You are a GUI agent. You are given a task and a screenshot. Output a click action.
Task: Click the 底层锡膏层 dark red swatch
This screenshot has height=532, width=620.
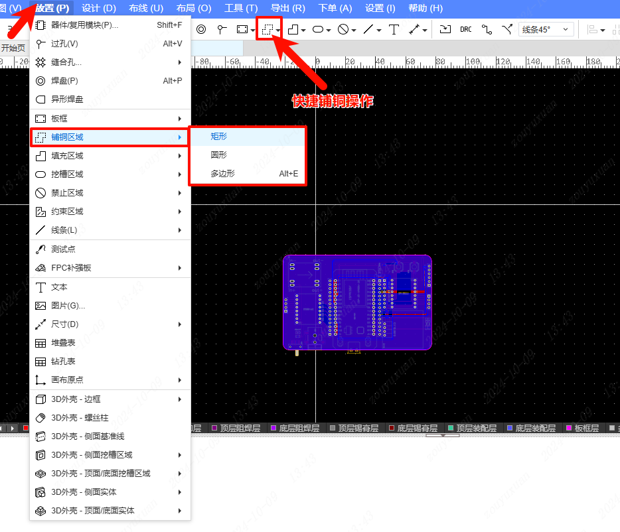pos(392,428)
